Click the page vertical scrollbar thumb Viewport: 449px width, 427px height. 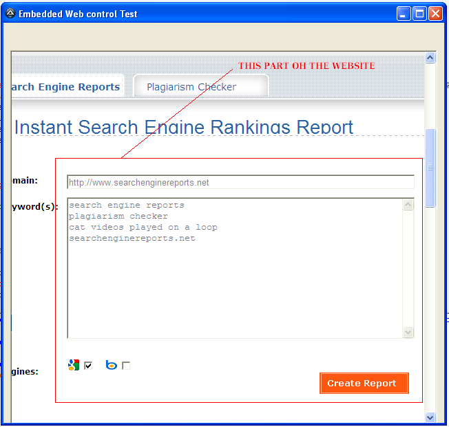click(x=430, y=168)
